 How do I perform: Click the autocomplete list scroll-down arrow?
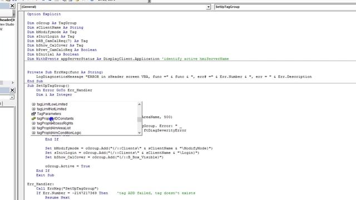pyautogui.click(x=140, y=133)
